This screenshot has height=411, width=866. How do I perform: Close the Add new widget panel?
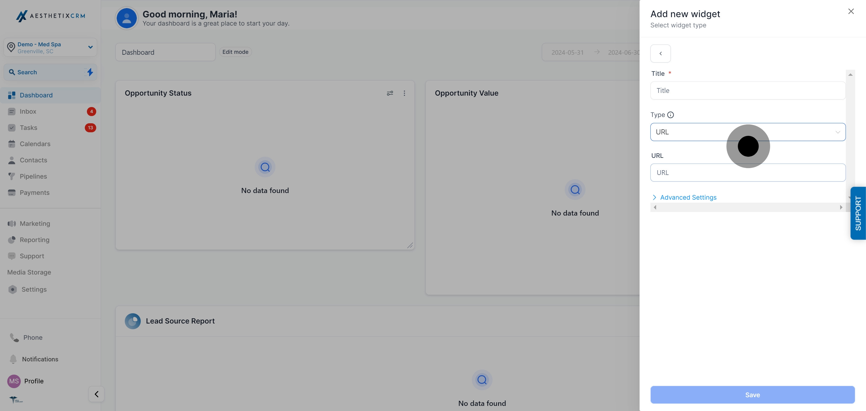pos(851,11)
